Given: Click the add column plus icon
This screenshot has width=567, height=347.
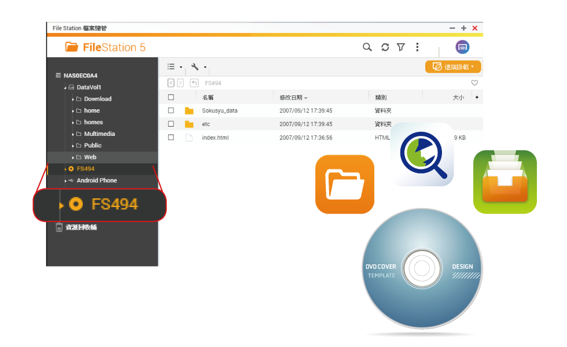Looking at the screenshot, I should 477,97.
